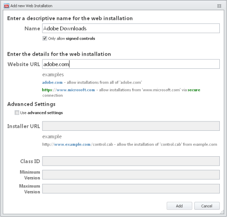Click the 'example' label under Installer URL
The image size is (227, 217).
click(x=52, y=137)
